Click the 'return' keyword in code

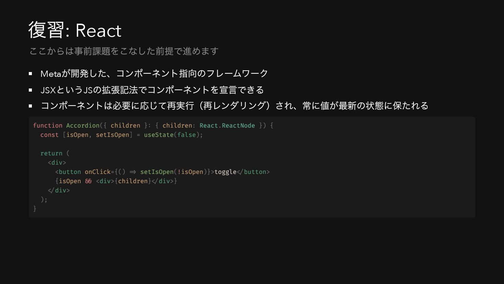point(51,153)
